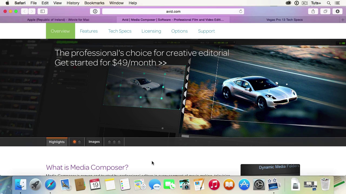Open System Preferences from the Dock
346x194 pixels.
(259, 185)
